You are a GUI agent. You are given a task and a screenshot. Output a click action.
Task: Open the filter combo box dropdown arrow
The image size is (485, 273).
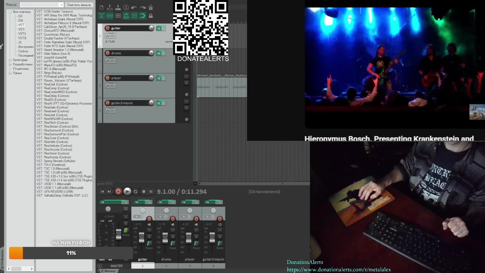[61, 5]
